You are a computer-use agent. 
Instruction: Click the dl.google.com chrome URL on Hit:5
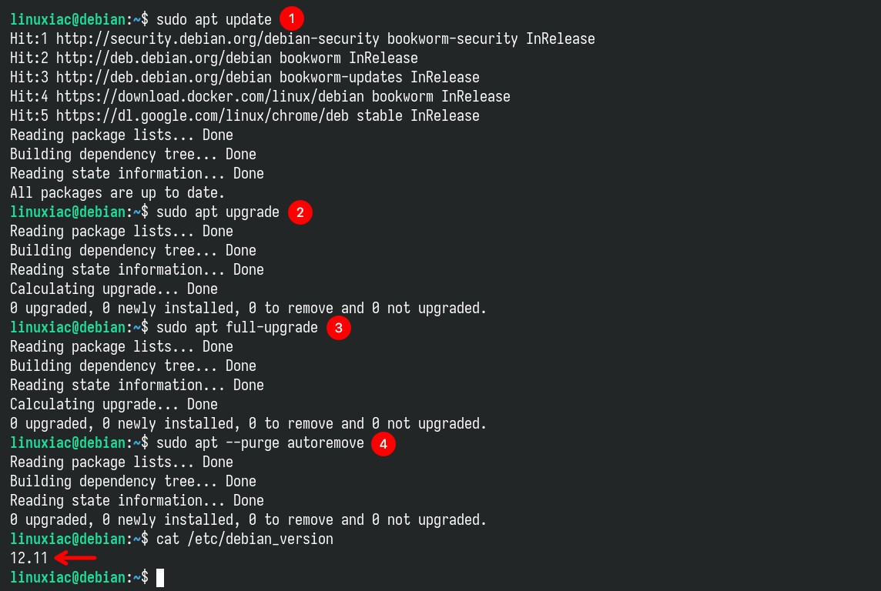tap(203, 115)
